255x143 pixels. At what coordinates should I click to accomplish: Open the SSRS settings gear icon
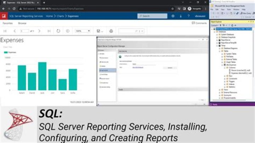(x=173, y=16)
